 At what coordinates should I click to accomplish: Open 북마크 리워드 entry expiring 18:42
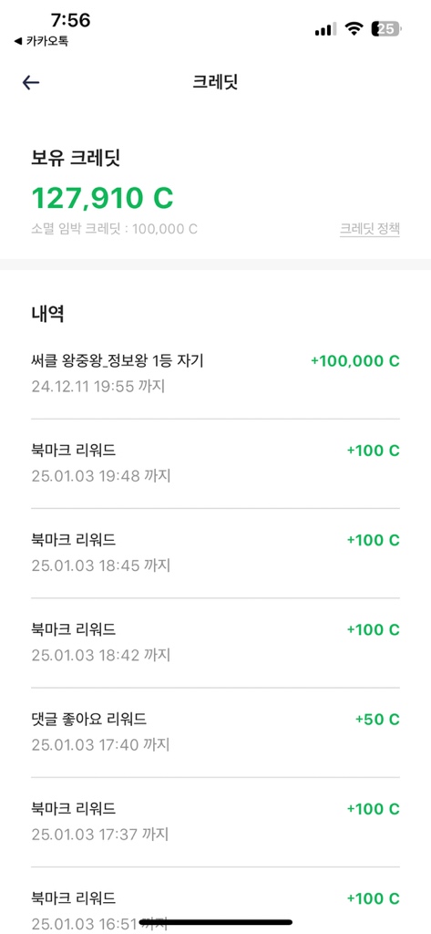215,643
